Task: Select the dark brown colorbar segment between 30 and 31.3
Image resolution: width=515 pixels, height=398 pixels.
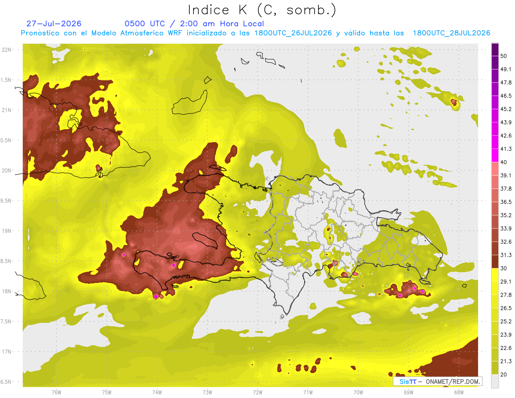Action: coord(495,262)
